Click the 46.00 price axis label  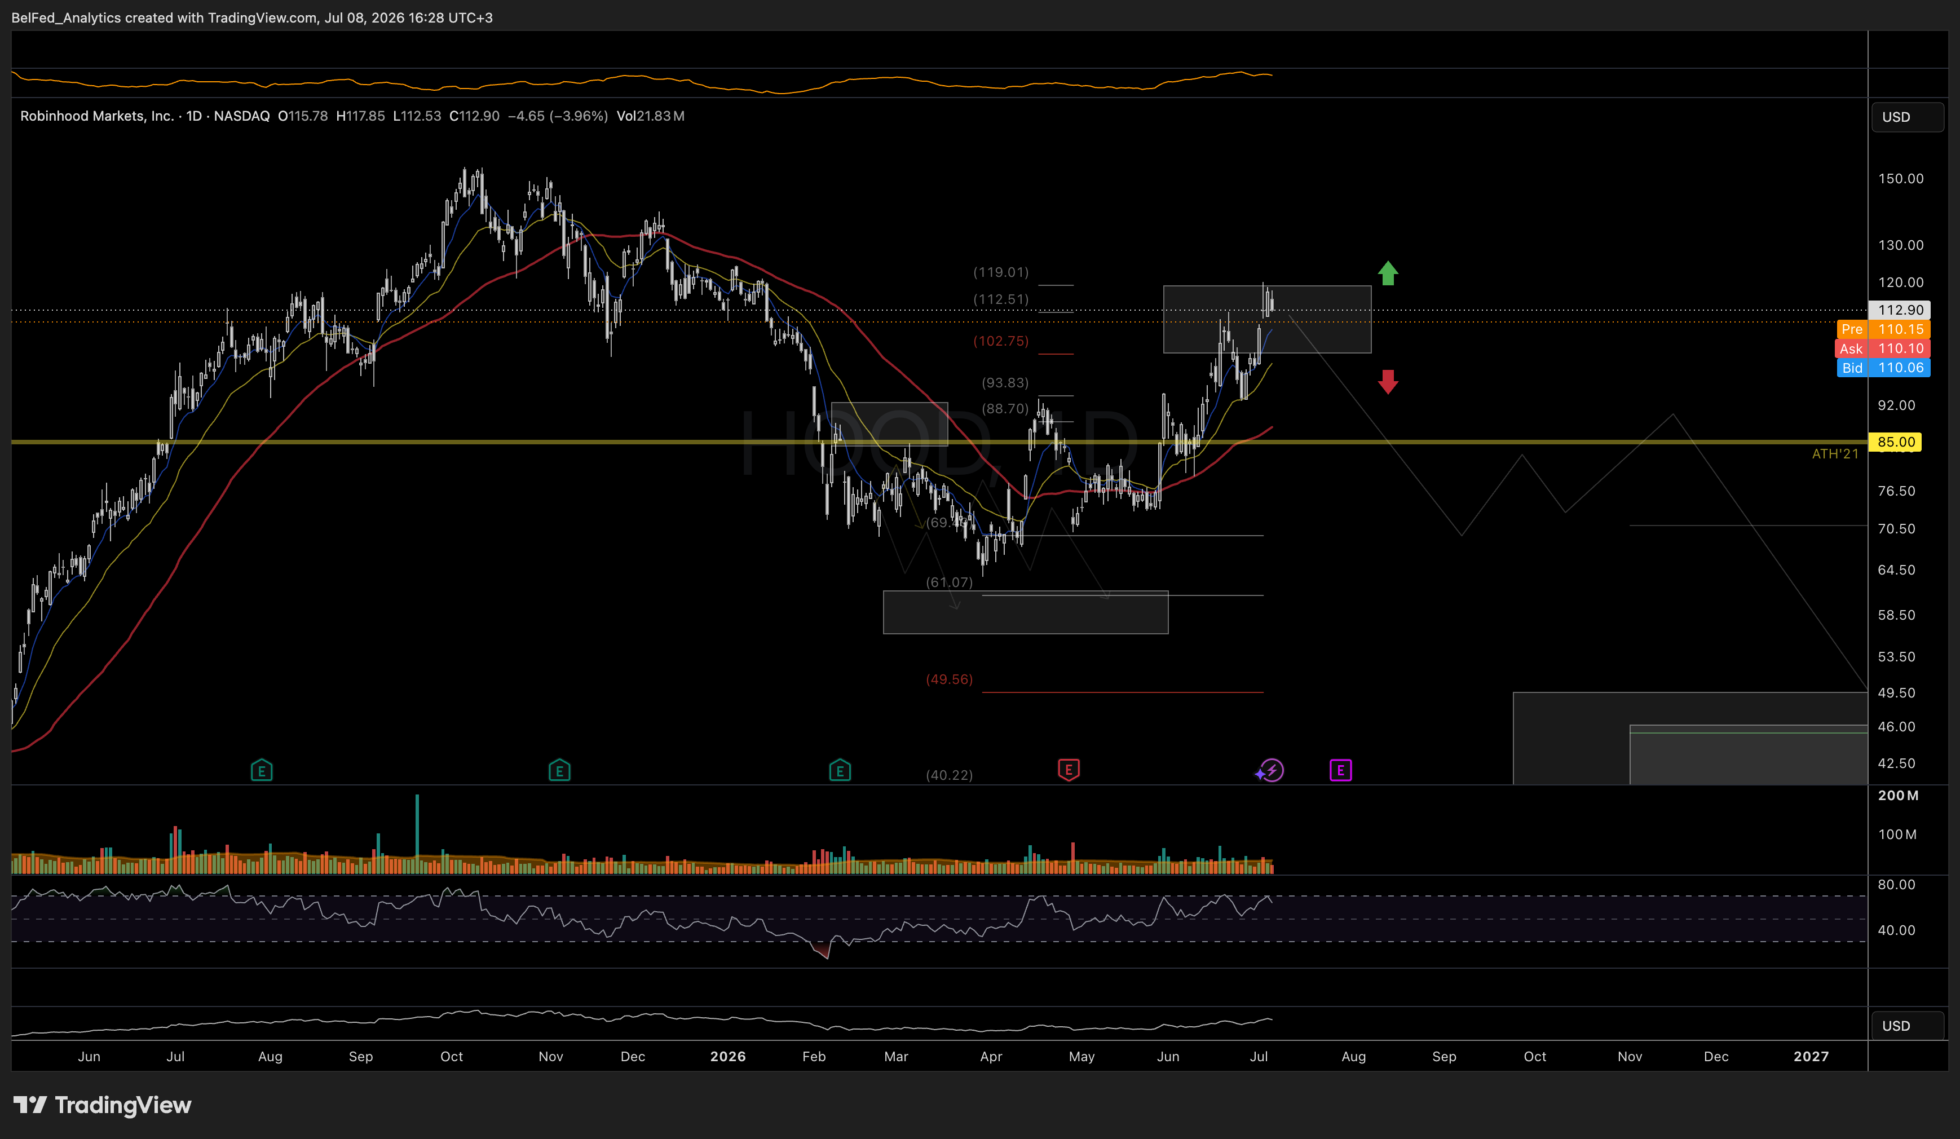tap(1896, 727)
